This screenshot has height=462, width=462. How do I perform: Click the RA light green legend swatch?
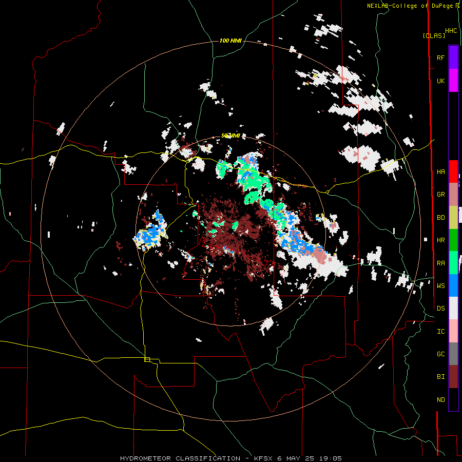pyautogui.click(x=453, y=263)
